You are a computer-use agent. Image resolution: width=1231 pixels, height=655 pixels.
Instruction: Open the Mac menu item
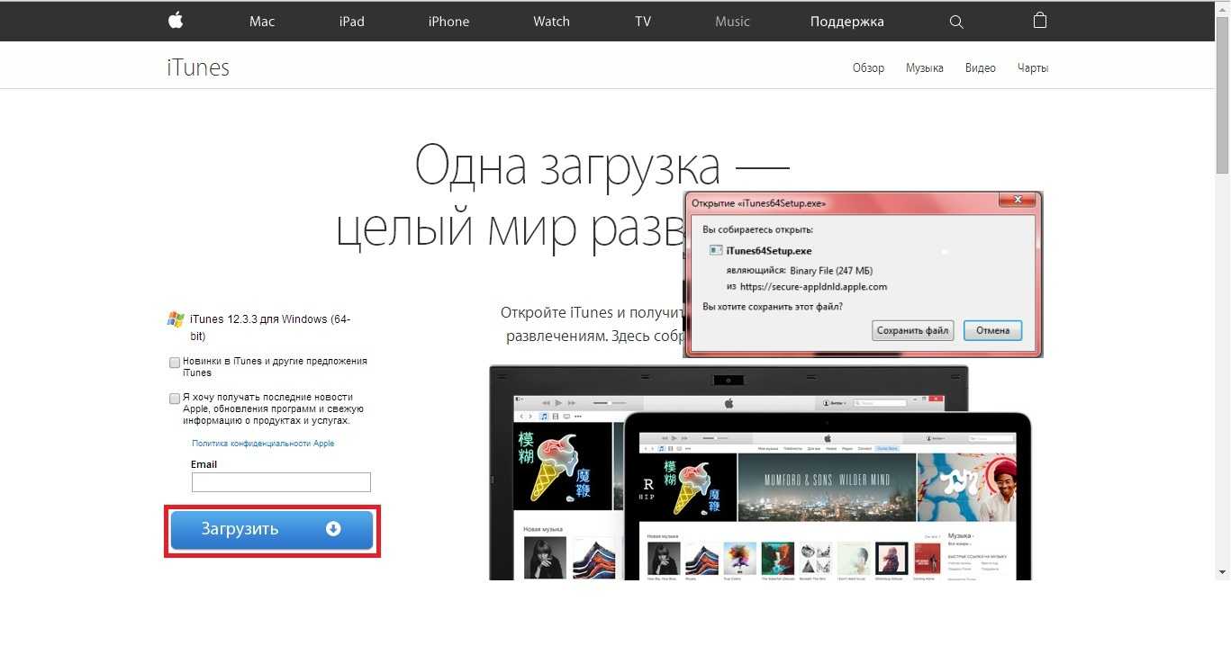tap(262, 22)
